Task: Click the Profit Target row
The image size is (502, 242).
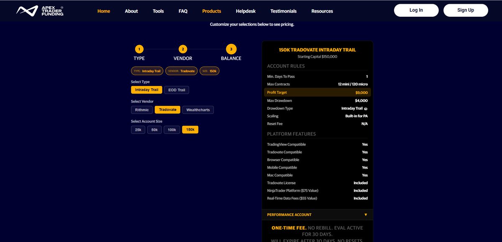Action: [317, 93]
